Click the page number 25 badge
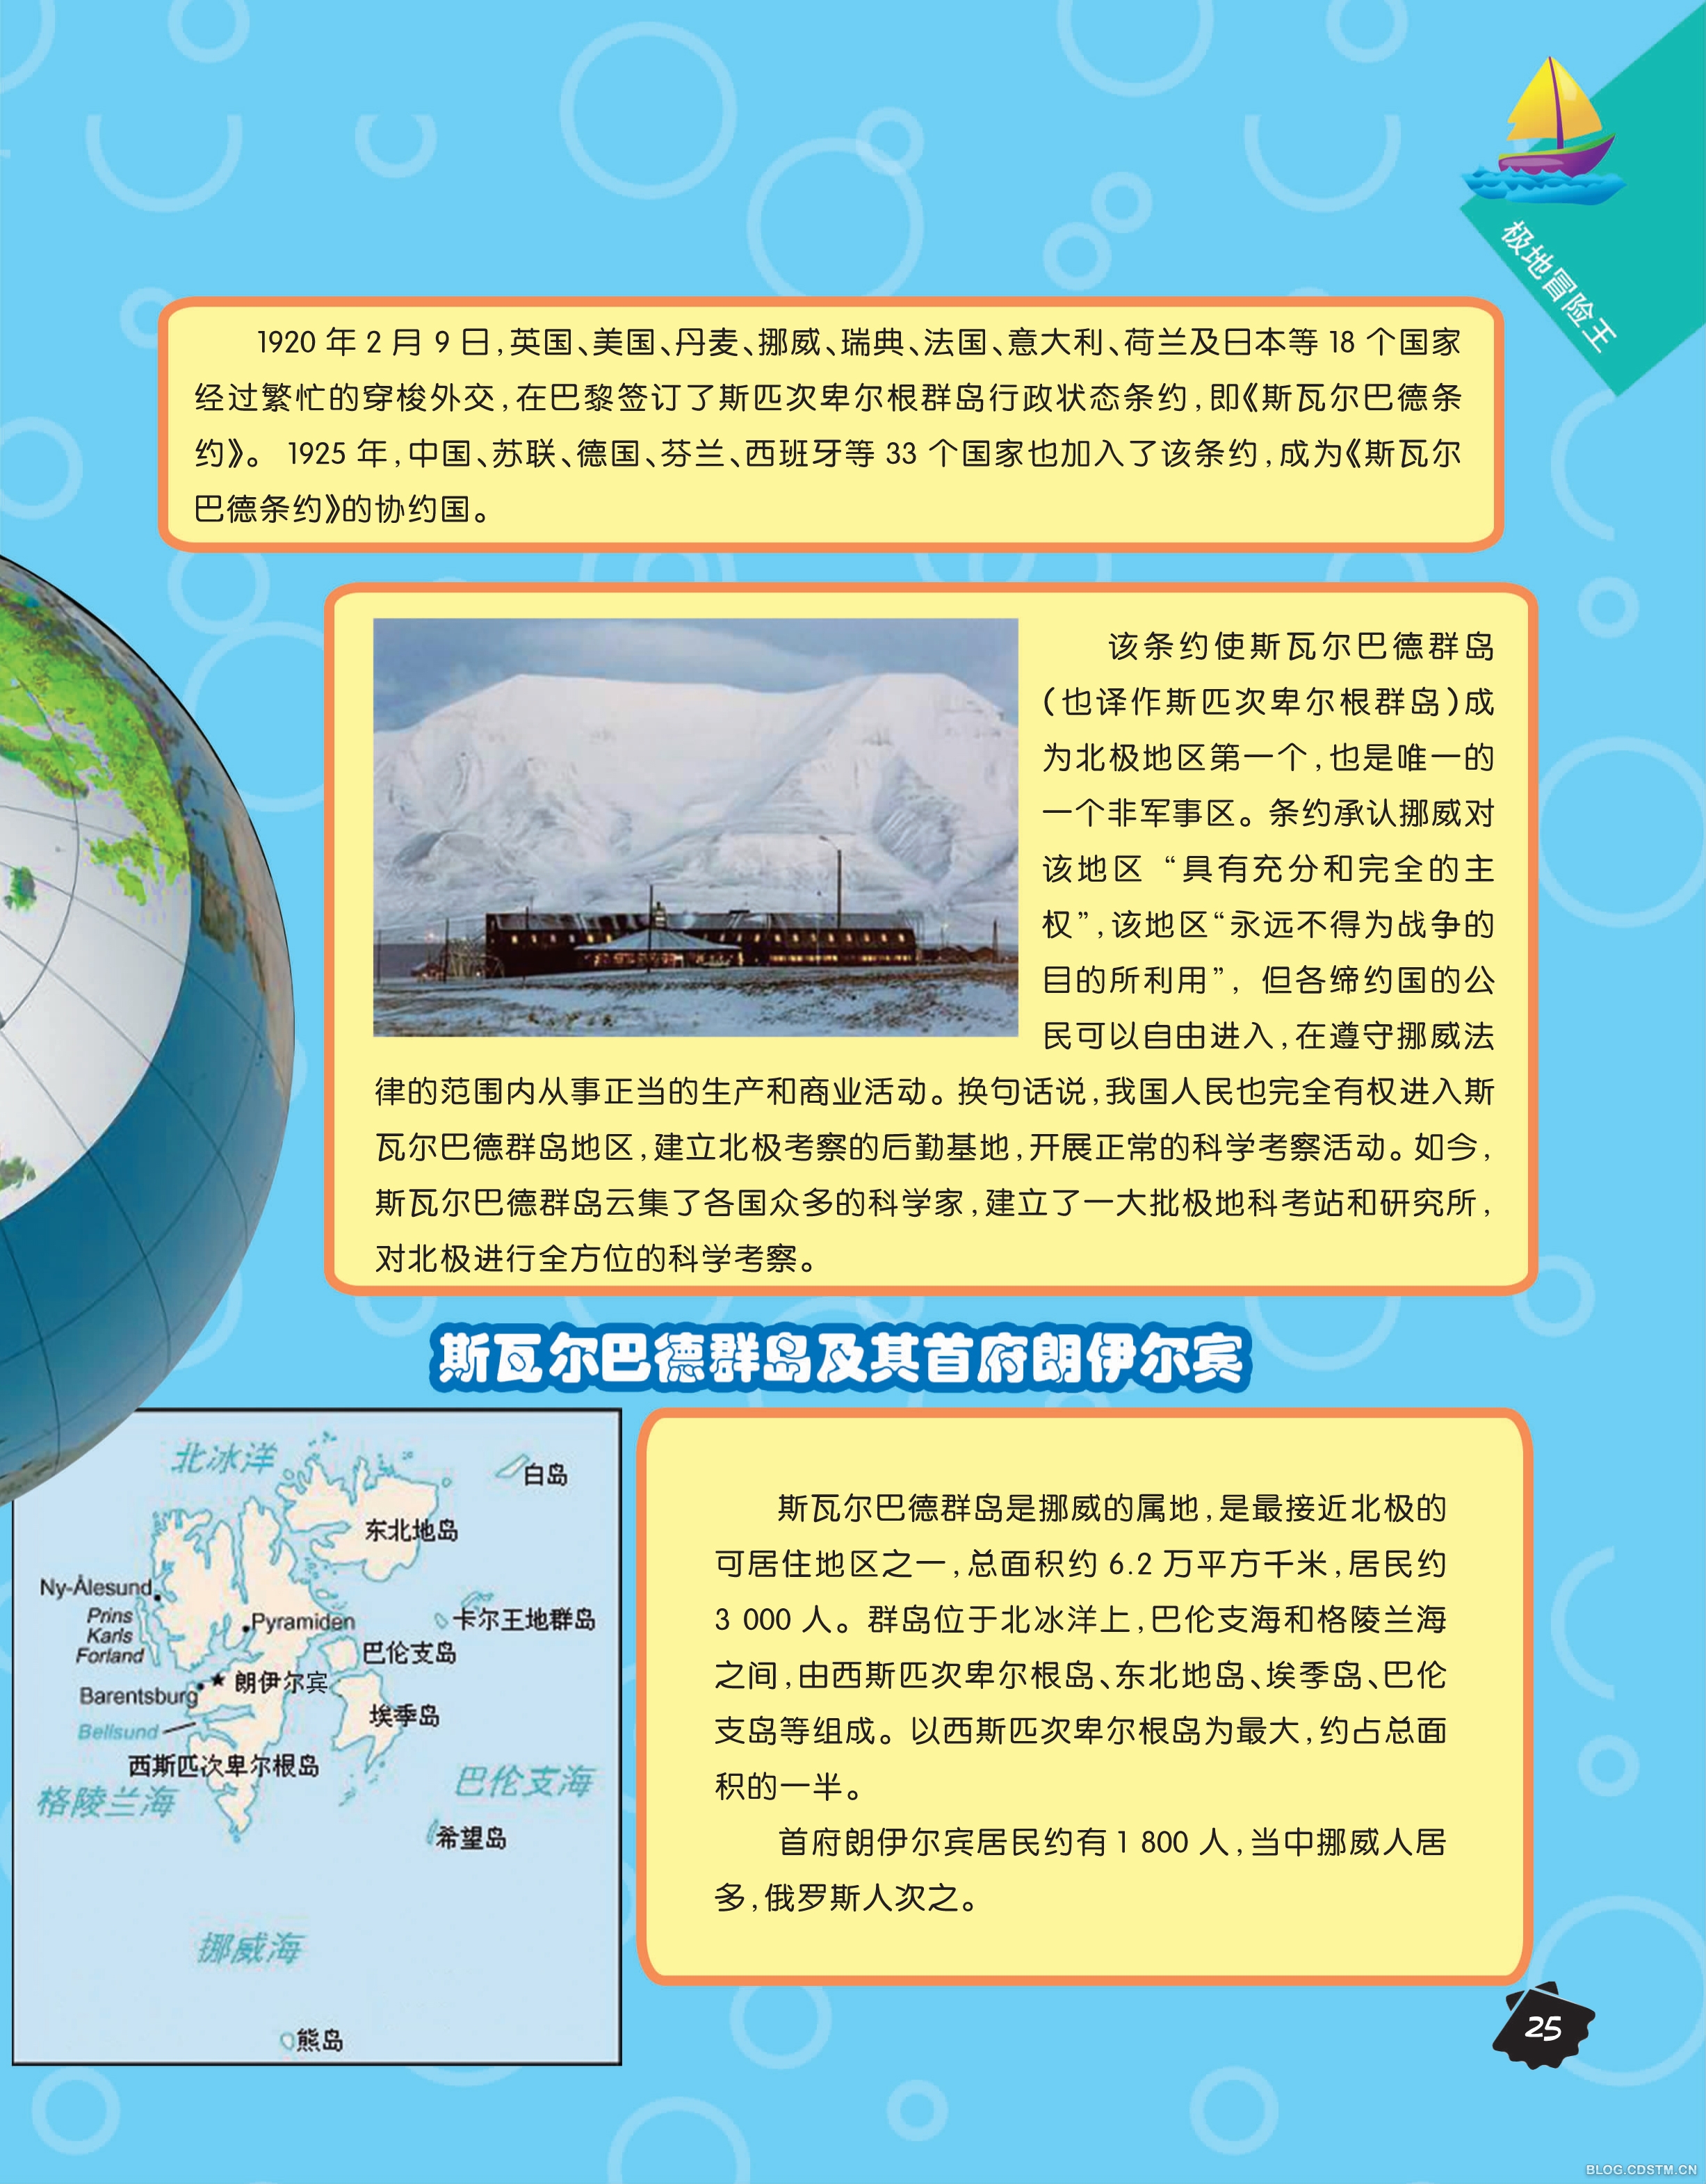 point(1544,2028)
